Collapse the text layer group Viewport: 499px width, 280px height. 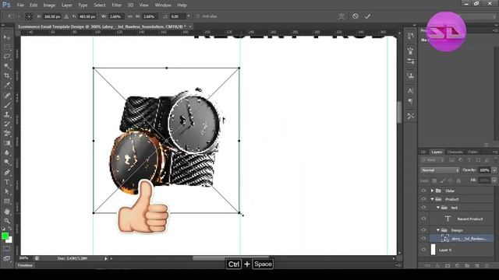[438, 208]
